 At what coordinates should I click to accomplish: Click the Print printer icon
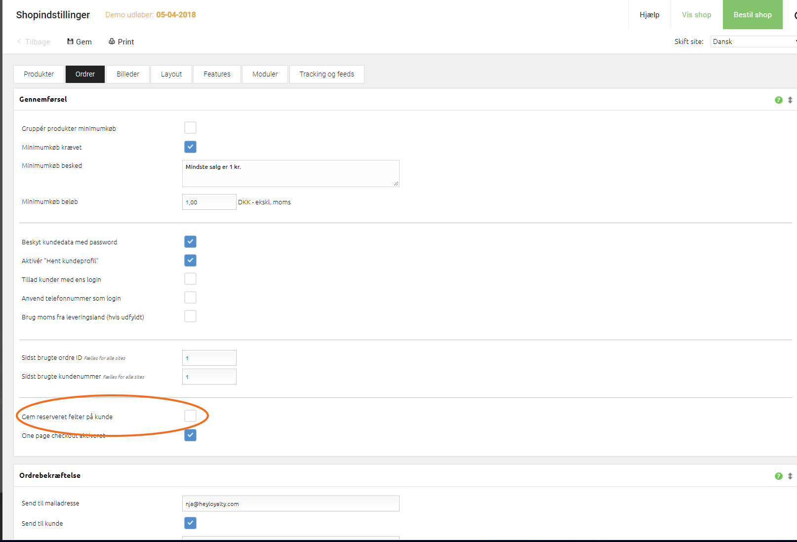click(x=112, y=41)
